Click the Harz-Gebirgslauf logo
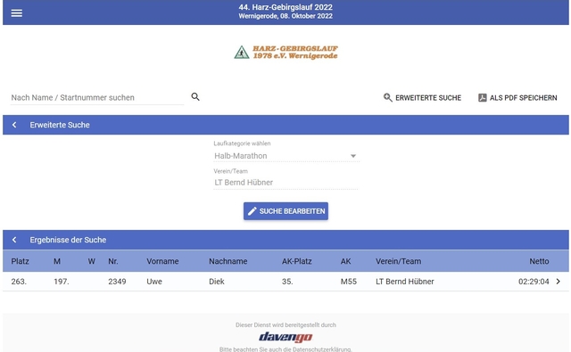Image resolution: width=571 pixels, height=352 pixels. point(285,53)
